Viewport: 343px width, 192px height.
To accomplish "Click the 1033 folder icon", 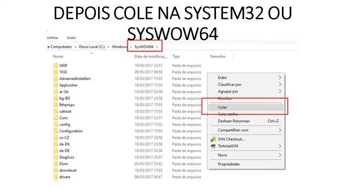I will 56,72.
